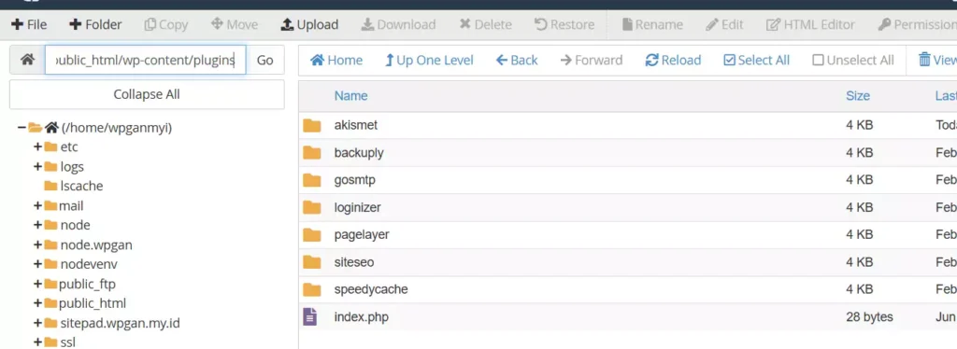This screenshot has height=349, width=957.
Task: Click the home icon beside path field
Action: (x=27, y=60)
